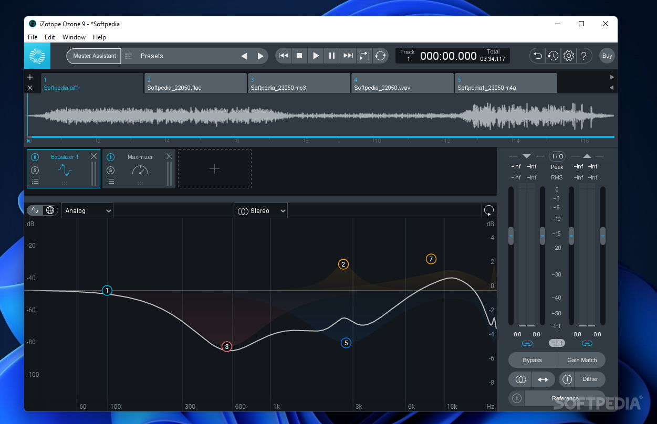The image size is (657, 424).
Task: Click the input left gain slider handle
Action: [511, 236]
